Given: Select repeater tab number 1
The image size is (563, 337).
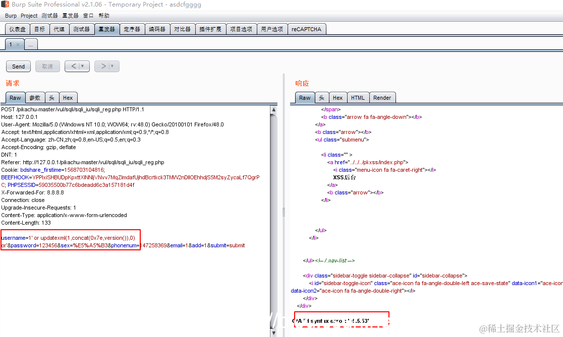Looking at the screenshot, I should (x=11, y=44).
